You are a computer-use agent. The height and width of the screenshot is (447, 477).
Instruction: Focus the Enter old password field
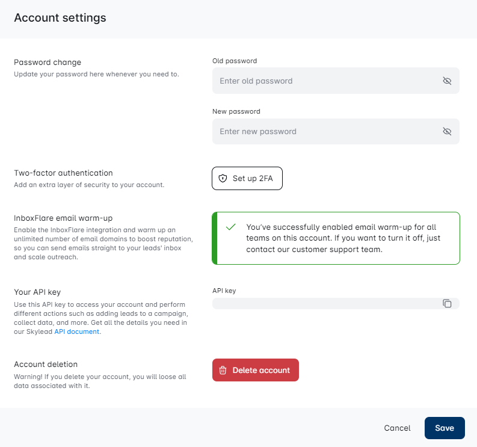tap(325, 81)
